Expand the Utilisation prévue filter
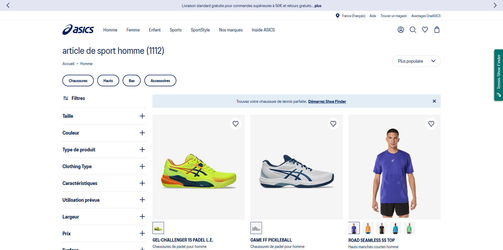This screenshot has height=250, width=503. pyautogui.click(x=104, y=200)
